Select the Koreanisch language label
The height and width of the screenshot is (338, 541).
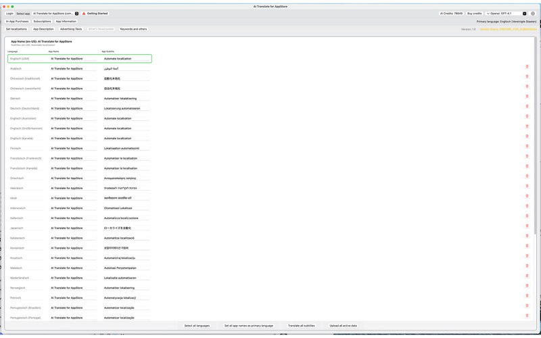pos(18,248)
